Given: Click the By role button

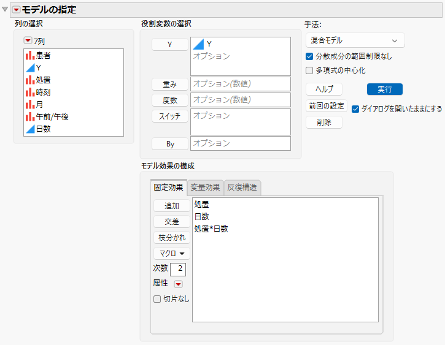Looking at the screenshot, I should 169,144.
